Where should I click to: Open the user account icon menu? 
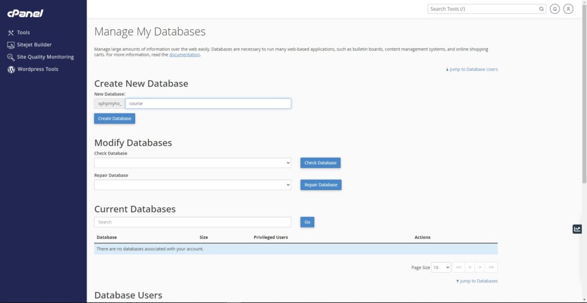pyautogui.click(x=568, y=9)
